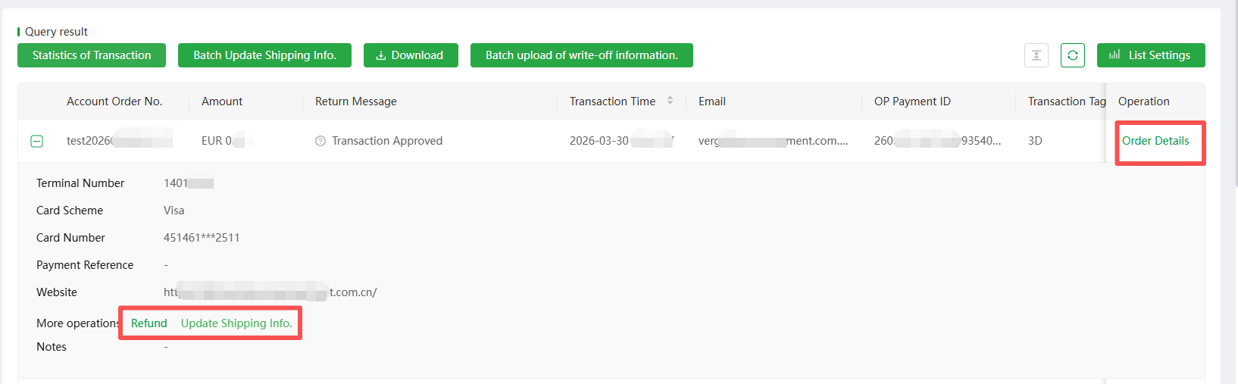Click the Refund link
Viewport: 1238px width, 384px height.
click(149, 323)
